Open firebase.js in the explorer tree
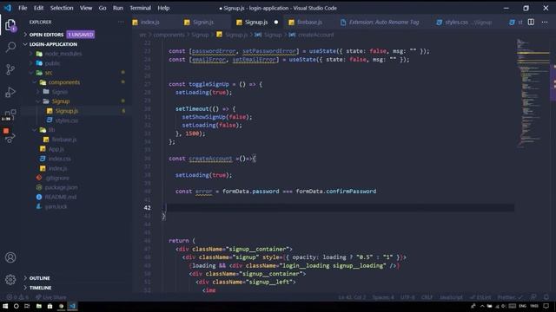 coord(63,140)
